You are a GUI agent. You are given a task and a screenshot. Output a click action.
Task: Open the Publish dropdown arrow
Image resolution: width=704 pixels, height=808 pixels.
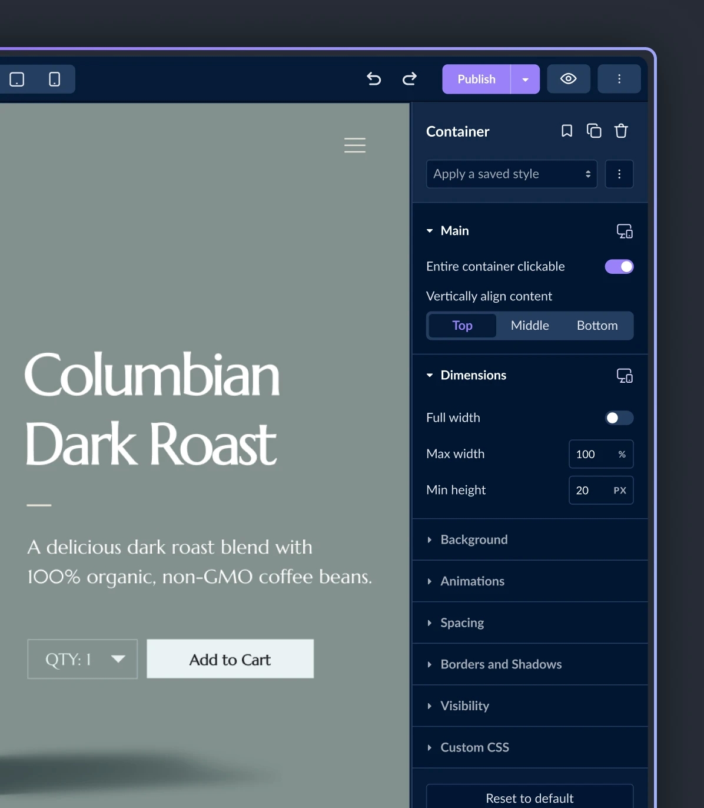(x=525, y=80)
